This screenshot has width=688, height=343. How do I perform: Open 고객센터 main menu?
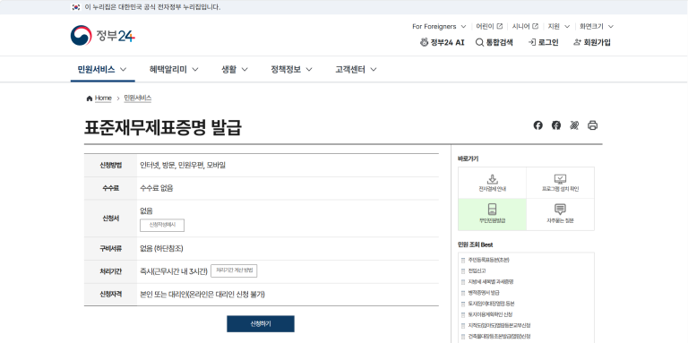click(x=356, y=69)
